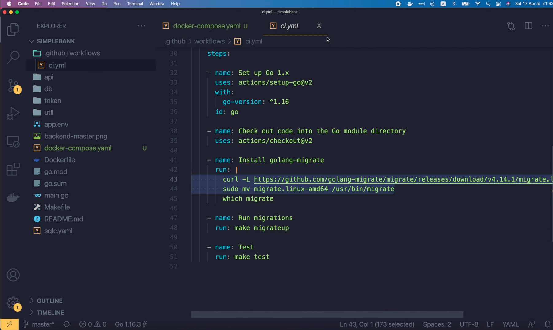Open the Remote Explorer view

coord(13,141)
